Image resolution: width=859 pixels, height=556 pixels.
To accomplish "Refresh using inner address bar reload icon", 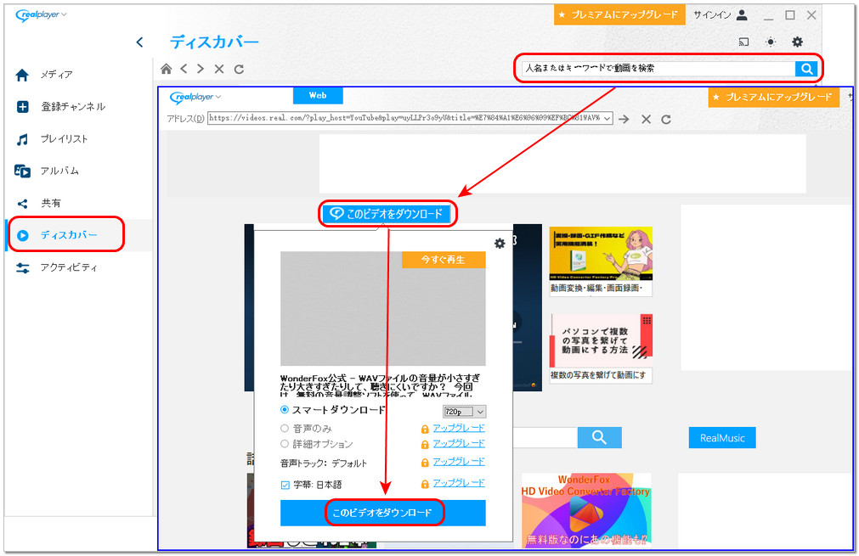I will coord(666,120).
